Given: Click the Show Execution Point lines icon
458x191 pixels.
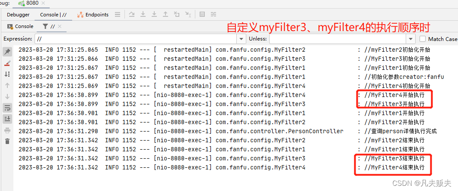Looking at the screenshot, I should 118,14.
